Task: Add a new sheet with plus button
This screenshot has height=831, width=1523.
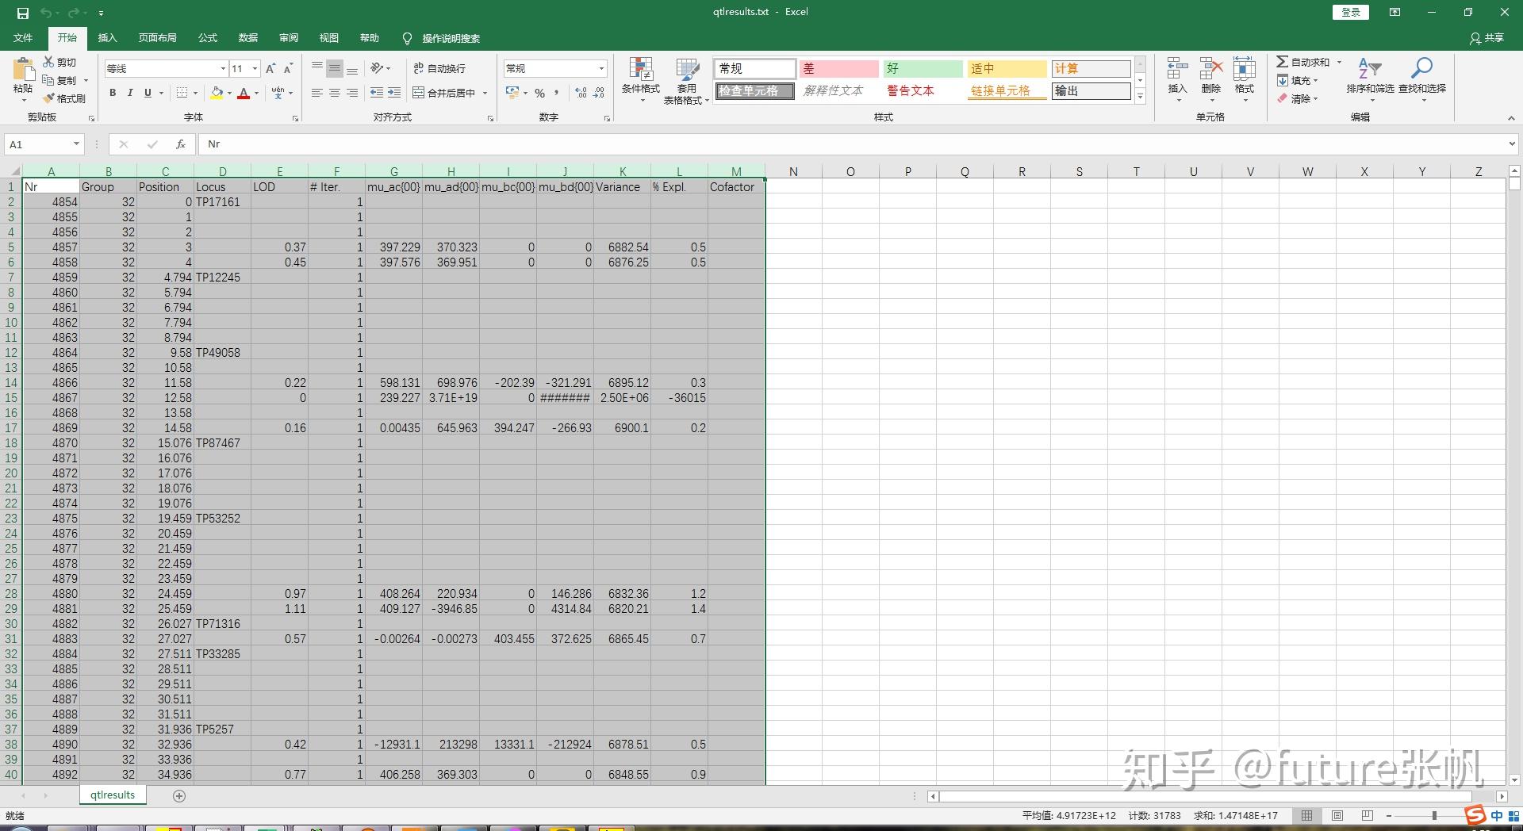Action: point(179,795)
